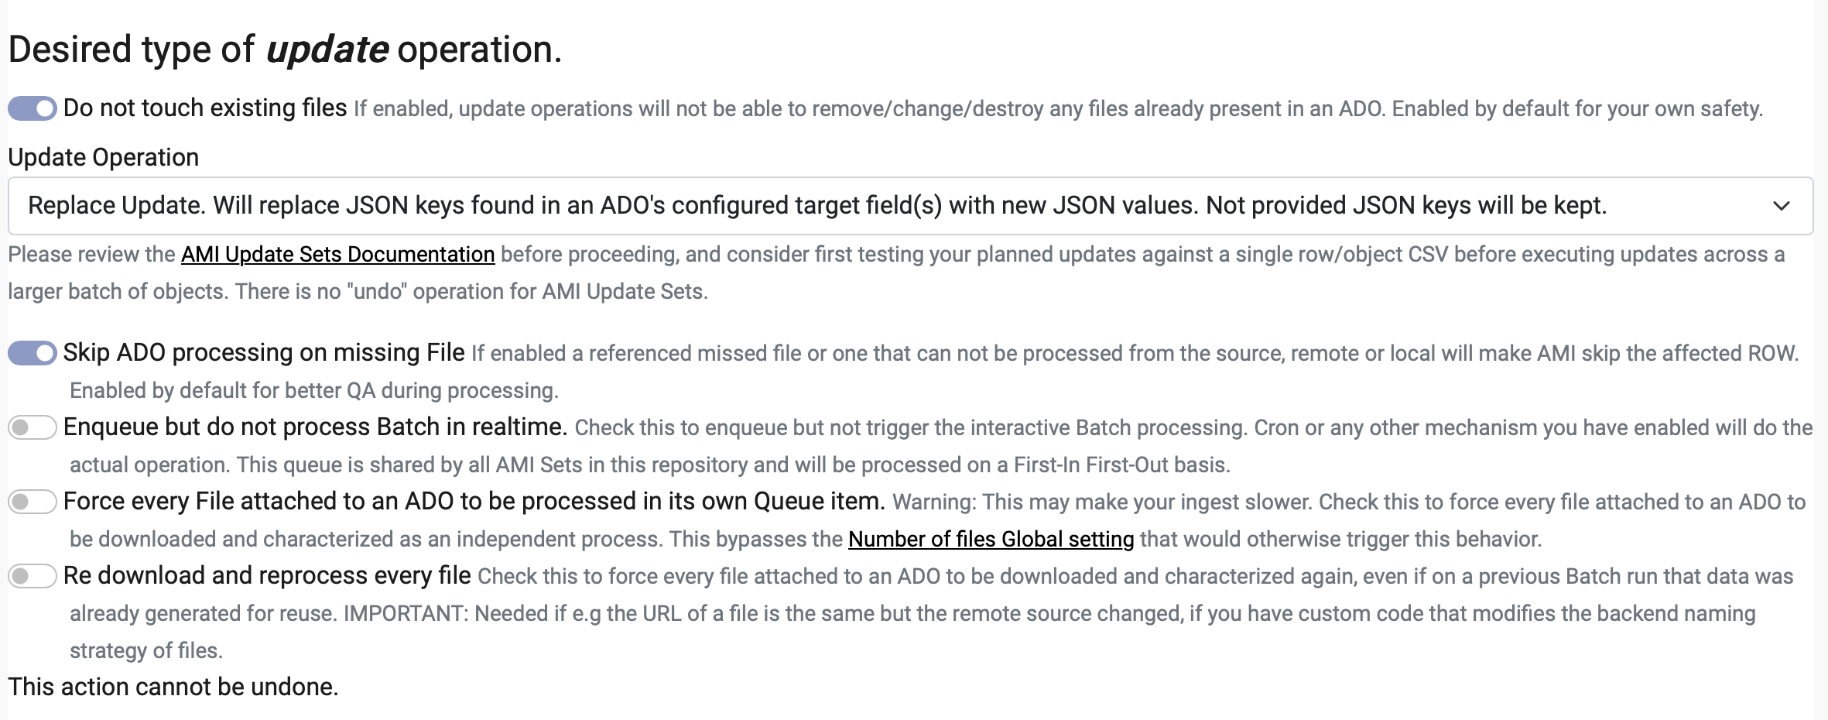The image size is (1828, 720).
Task: Click the "Re download and reprocess every file" label
Action: tap(267, 576)
